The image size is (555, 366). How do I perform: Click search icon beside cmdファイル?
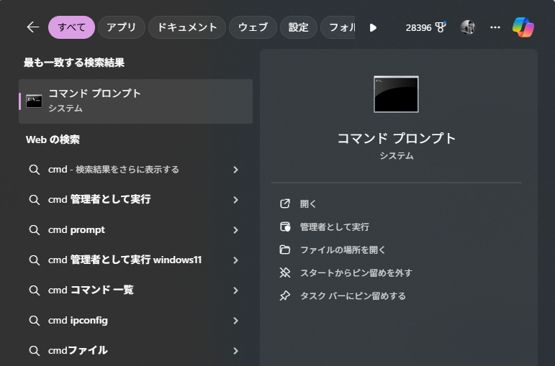click(x=35, y=350)
